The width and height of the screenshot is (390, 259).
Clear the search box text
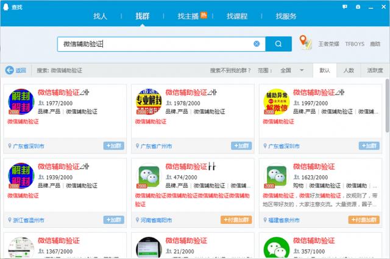tap(257, 44)
